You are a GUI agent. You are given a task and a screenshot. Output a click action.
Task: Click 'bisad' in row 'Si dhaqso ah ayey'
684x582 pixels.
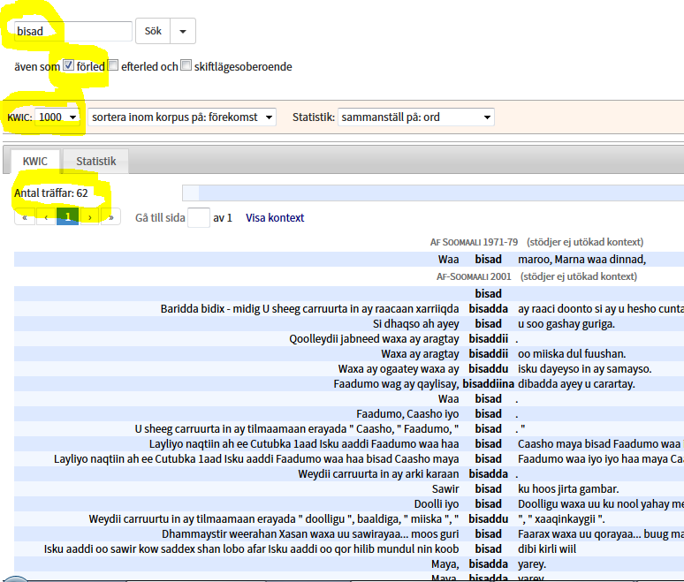[488, 324]
